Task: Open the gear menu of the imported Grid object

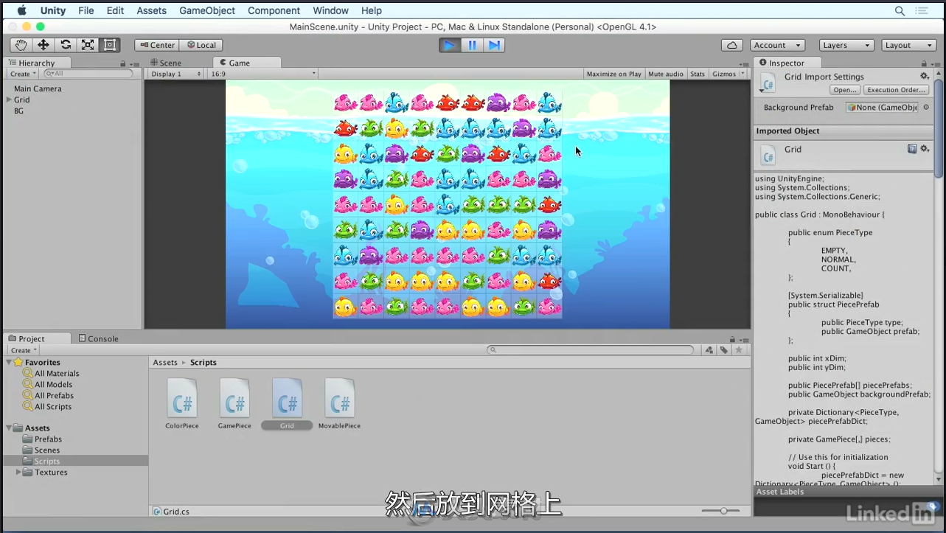Action: pyautogui.click(x=925, y=149)
